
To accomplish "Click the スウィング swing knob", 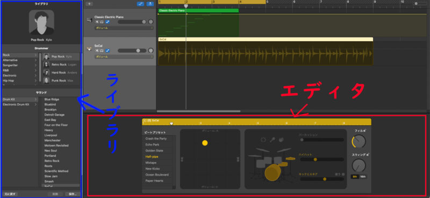I will (359, 165).
